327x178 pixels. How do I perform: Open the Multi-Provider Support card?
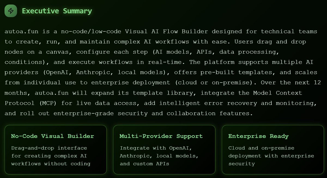[164, 150]
